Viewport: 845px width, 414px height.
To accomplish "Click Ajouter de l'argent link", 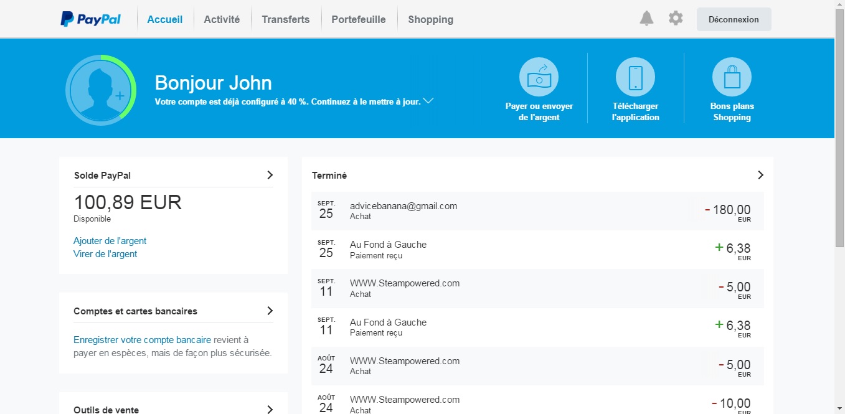I will pos(110,241).
